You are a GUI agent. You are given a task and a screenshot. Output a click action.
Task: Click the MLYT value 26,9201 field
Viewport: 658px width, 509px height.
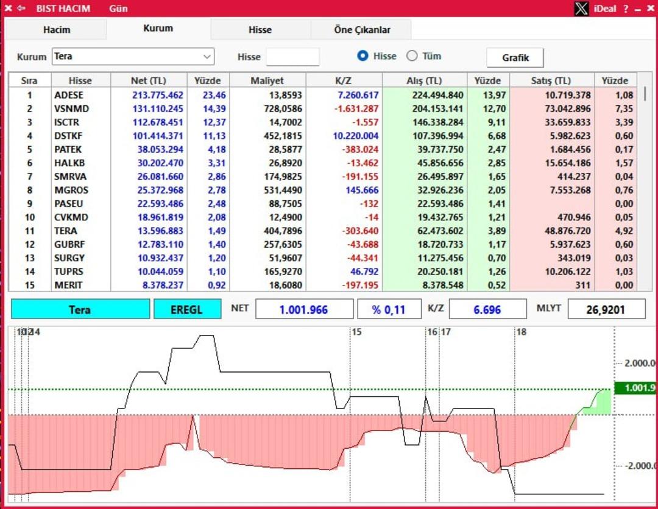(606, 309)
